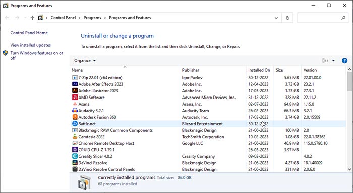Screen dimensions: 353x193
Task: Click the DaVinci Resolve Control Panels icon
Action: tap(75, 169)
